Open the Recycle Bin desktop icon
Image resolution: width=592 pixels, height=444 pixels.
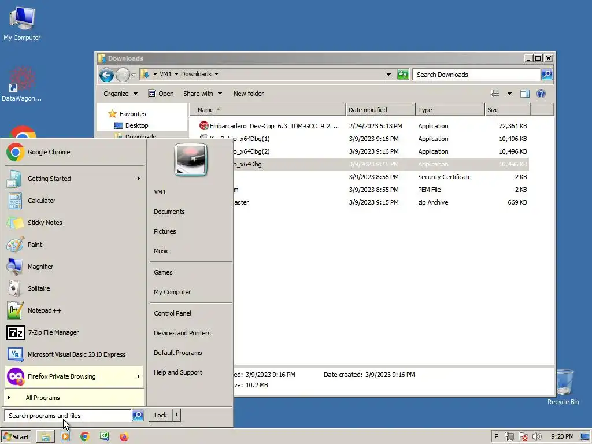(x=563, y=387)
